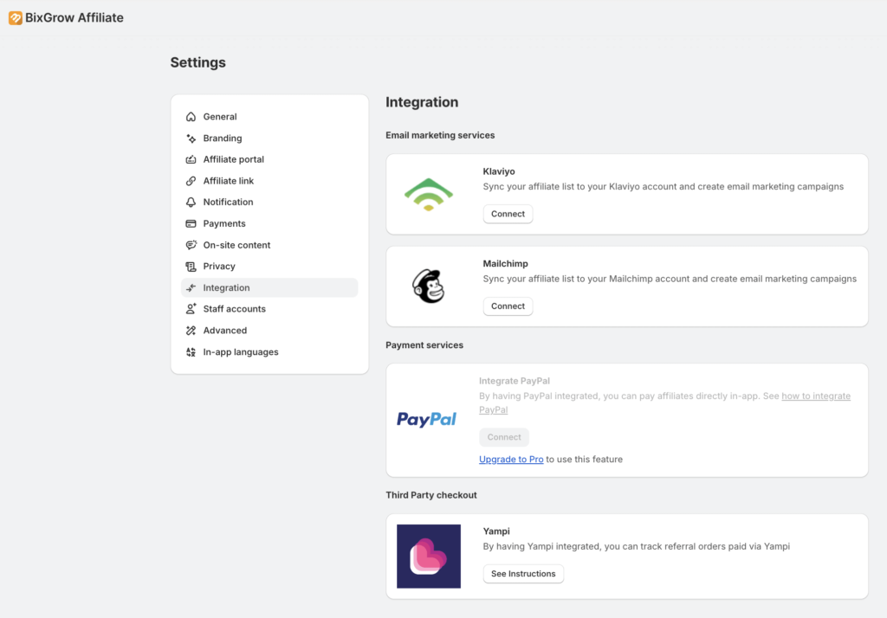Click the Affiliate link chain icon

pos(191,181)
